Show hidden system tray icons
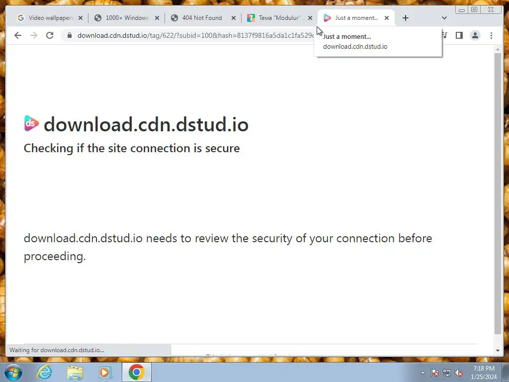 click(423, 373)
